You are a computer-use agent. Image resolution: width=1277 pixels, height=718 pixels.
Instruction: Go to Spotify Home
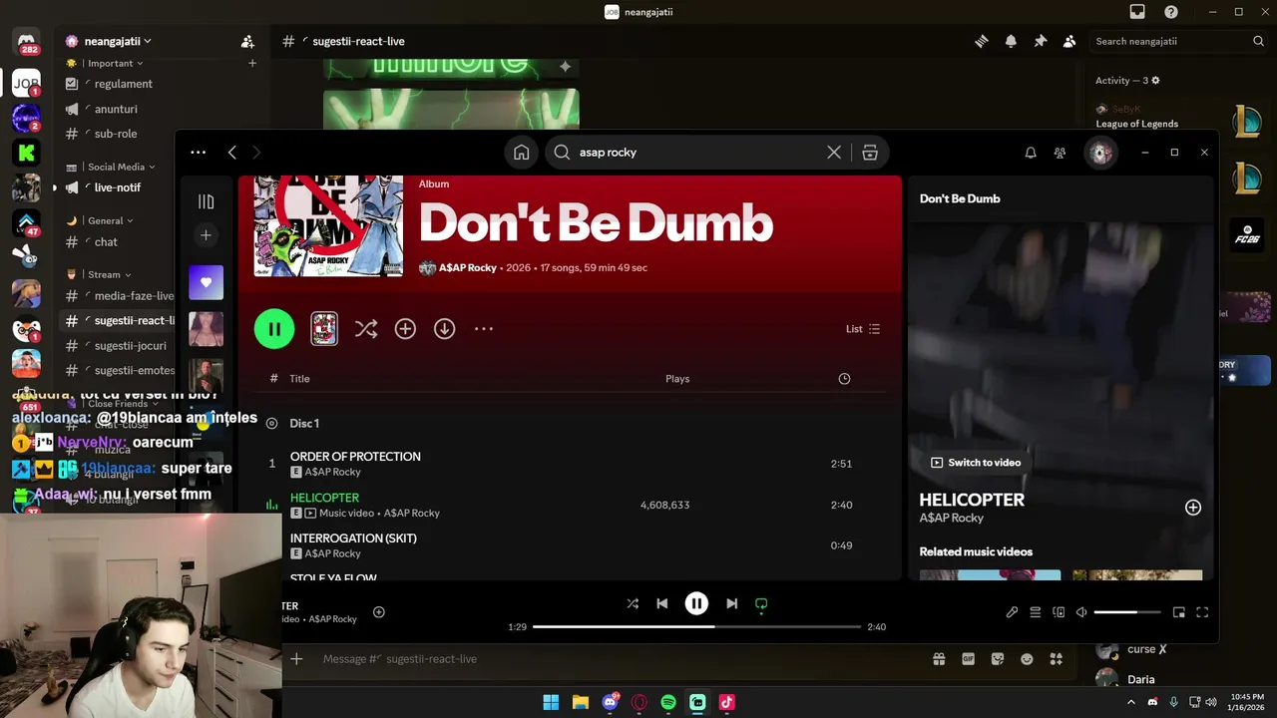click(x=521, y=153)
